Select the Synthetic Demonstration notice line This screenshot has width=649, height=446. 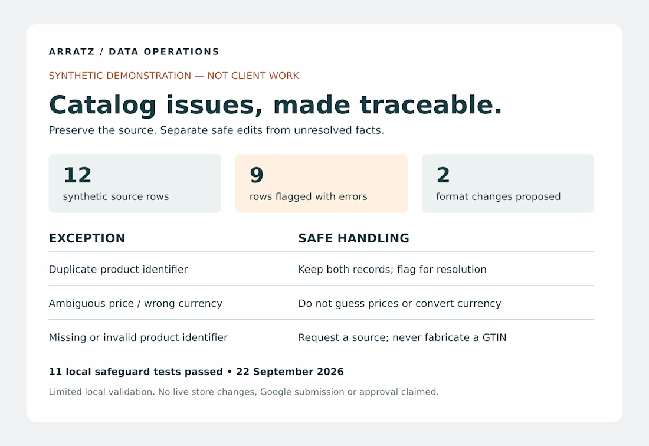pos(174,76)
